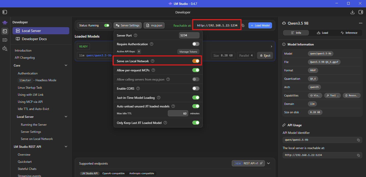Click the Load Model button
The image size is (366, 177).
pos(260,25)
